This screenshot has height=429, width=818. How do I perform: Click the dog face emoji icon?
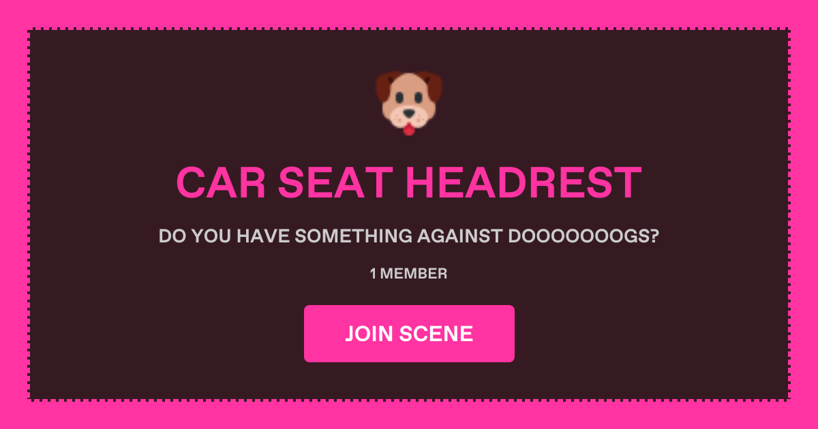pos(409,104)
